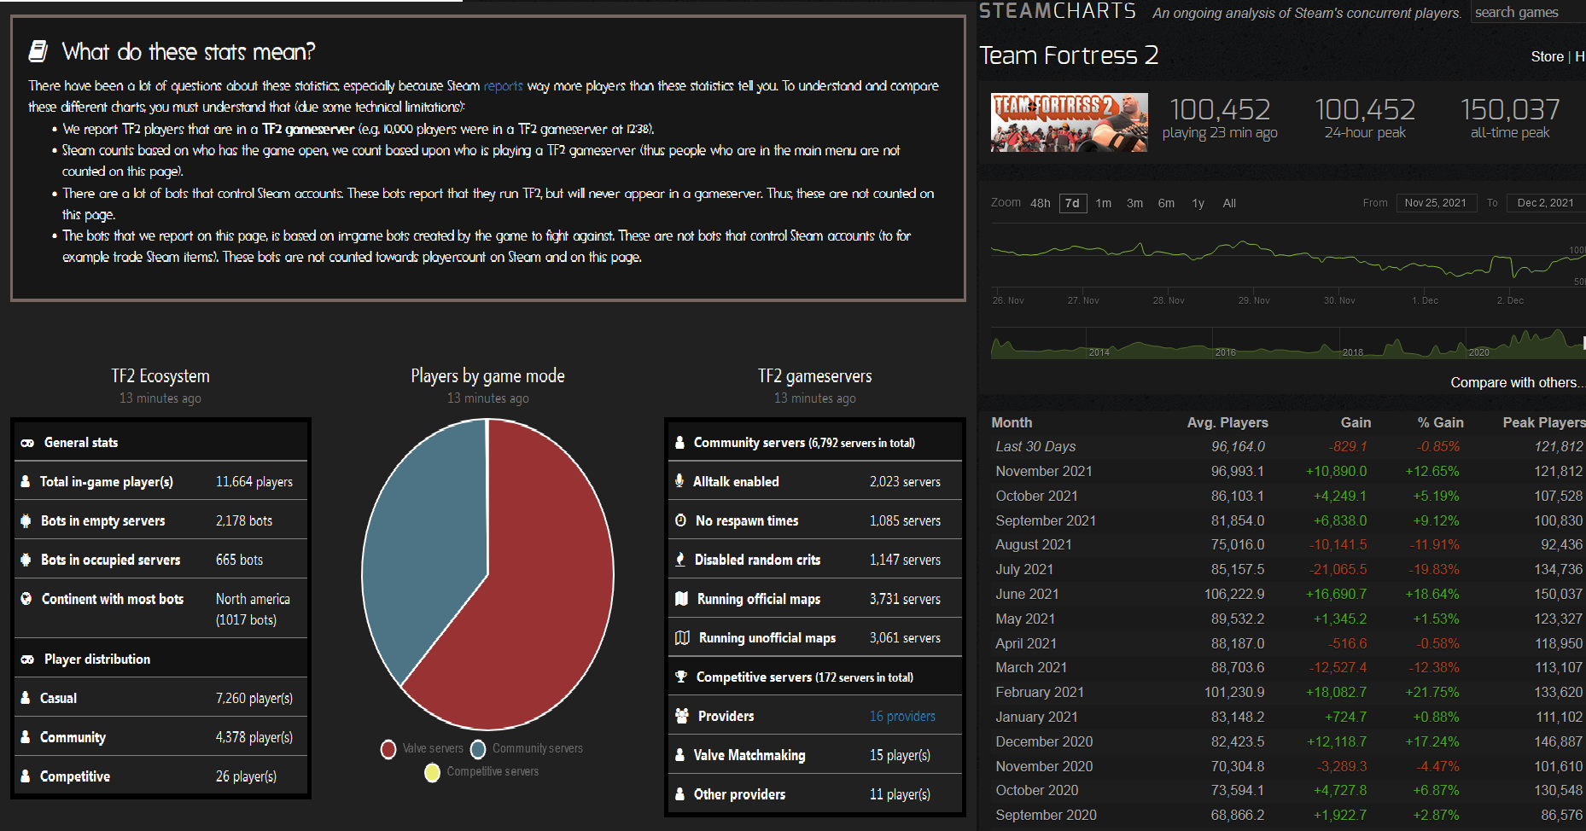Select the All zoom range
Viewport: 1586px width, 831px height.
pos(1229,203)
